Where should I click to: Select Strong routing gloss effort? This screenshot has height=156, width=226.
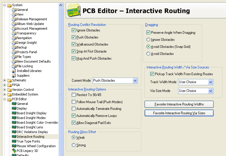click(x=73, y=145)
